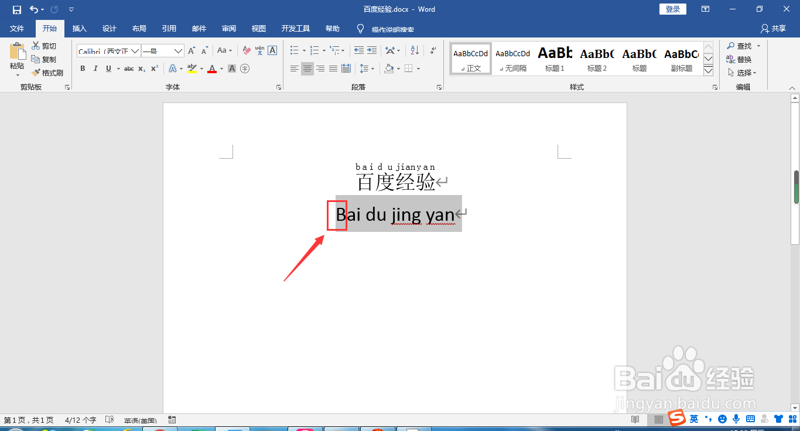Increase font size with the grow font icon
This screenshot has height=431, width=800.
click(192, 51)
